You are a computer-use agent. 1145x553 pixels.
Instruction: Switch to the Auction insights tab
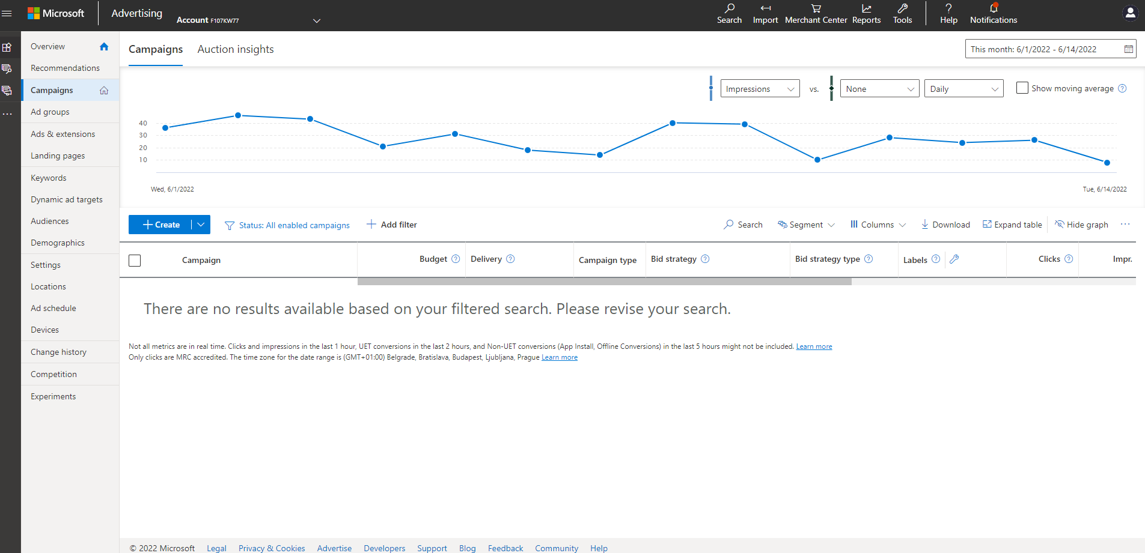point(236,49)
